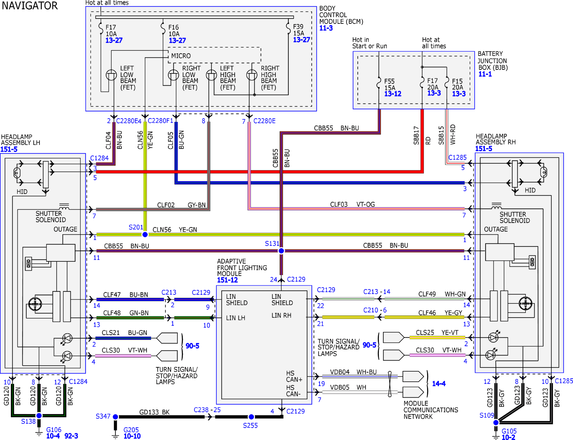Click the LIN LH pin label
Viewport: 573px width, 440px height.
236,318
